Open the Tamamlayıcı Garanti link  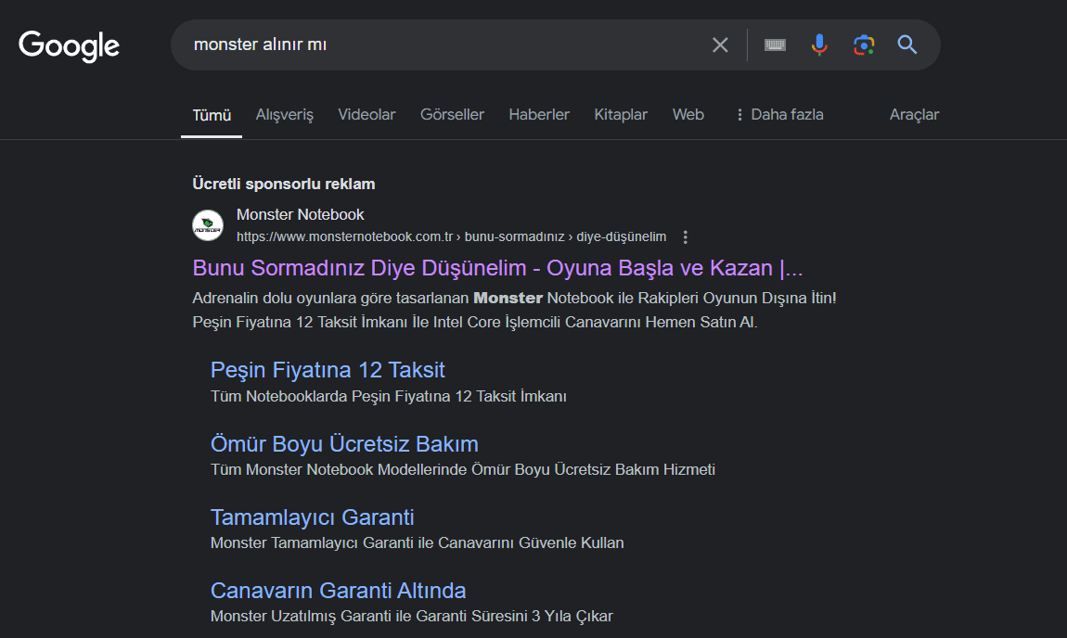312,517
